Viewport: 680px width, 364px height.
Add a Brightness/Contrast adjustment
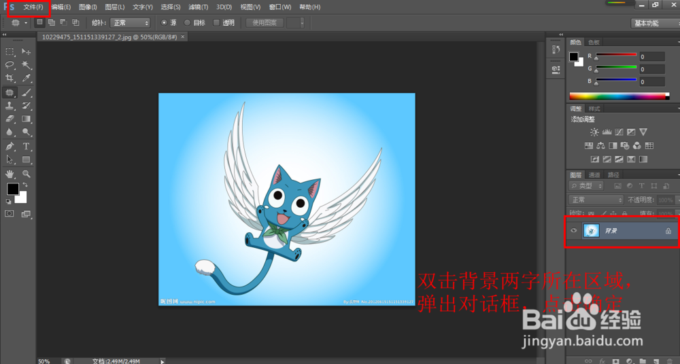[x=594, y=132]
